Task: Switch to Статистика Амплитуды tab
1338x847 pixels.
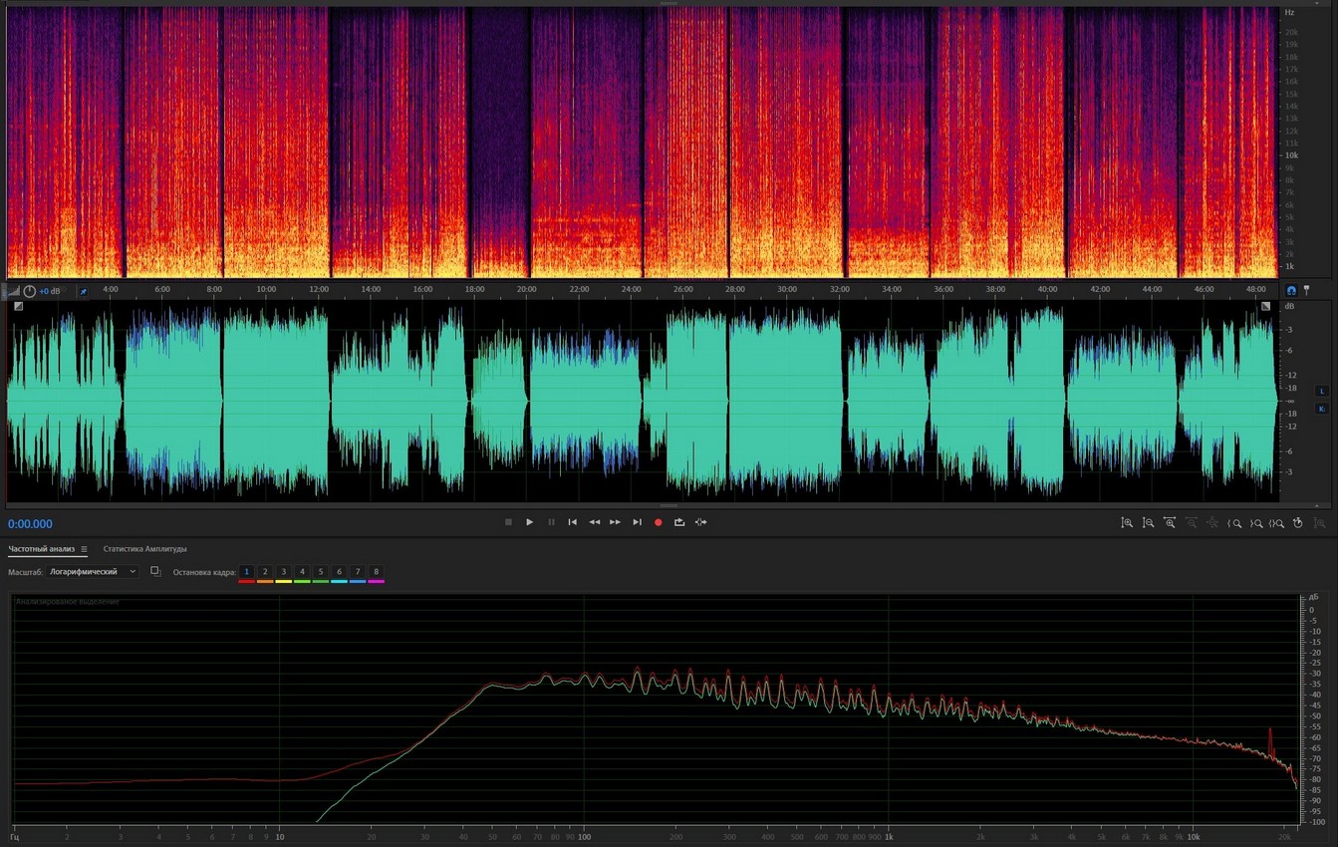Action: point(144,549)
